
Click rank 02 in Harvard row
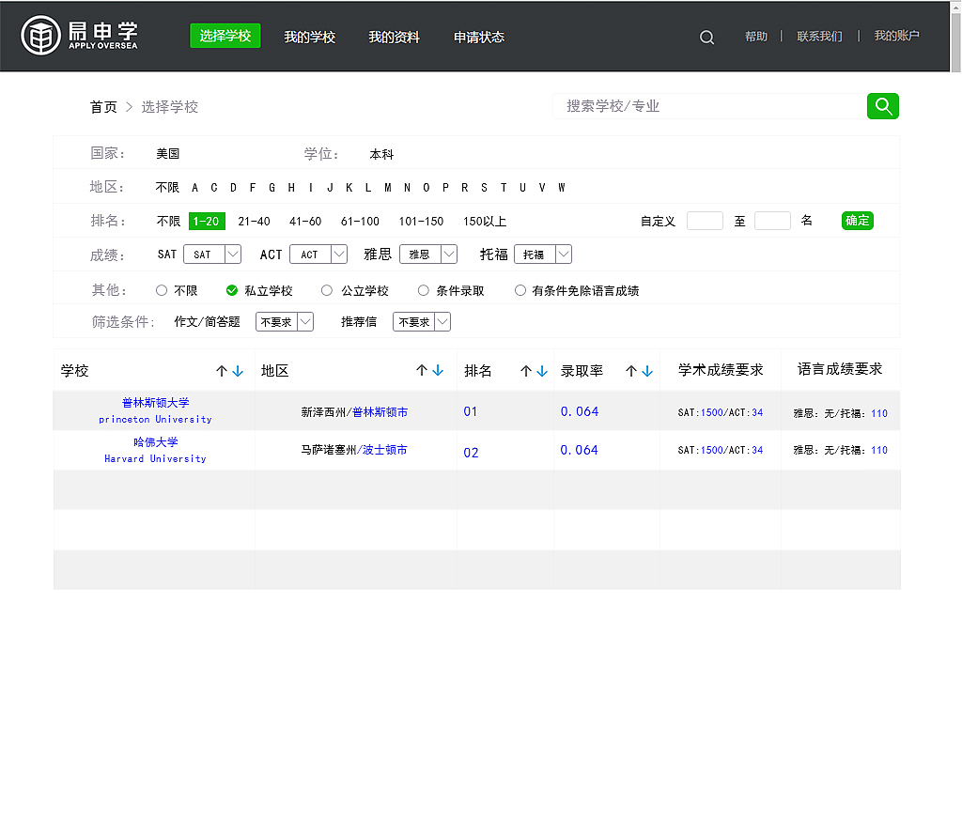(x=471, y=453)
